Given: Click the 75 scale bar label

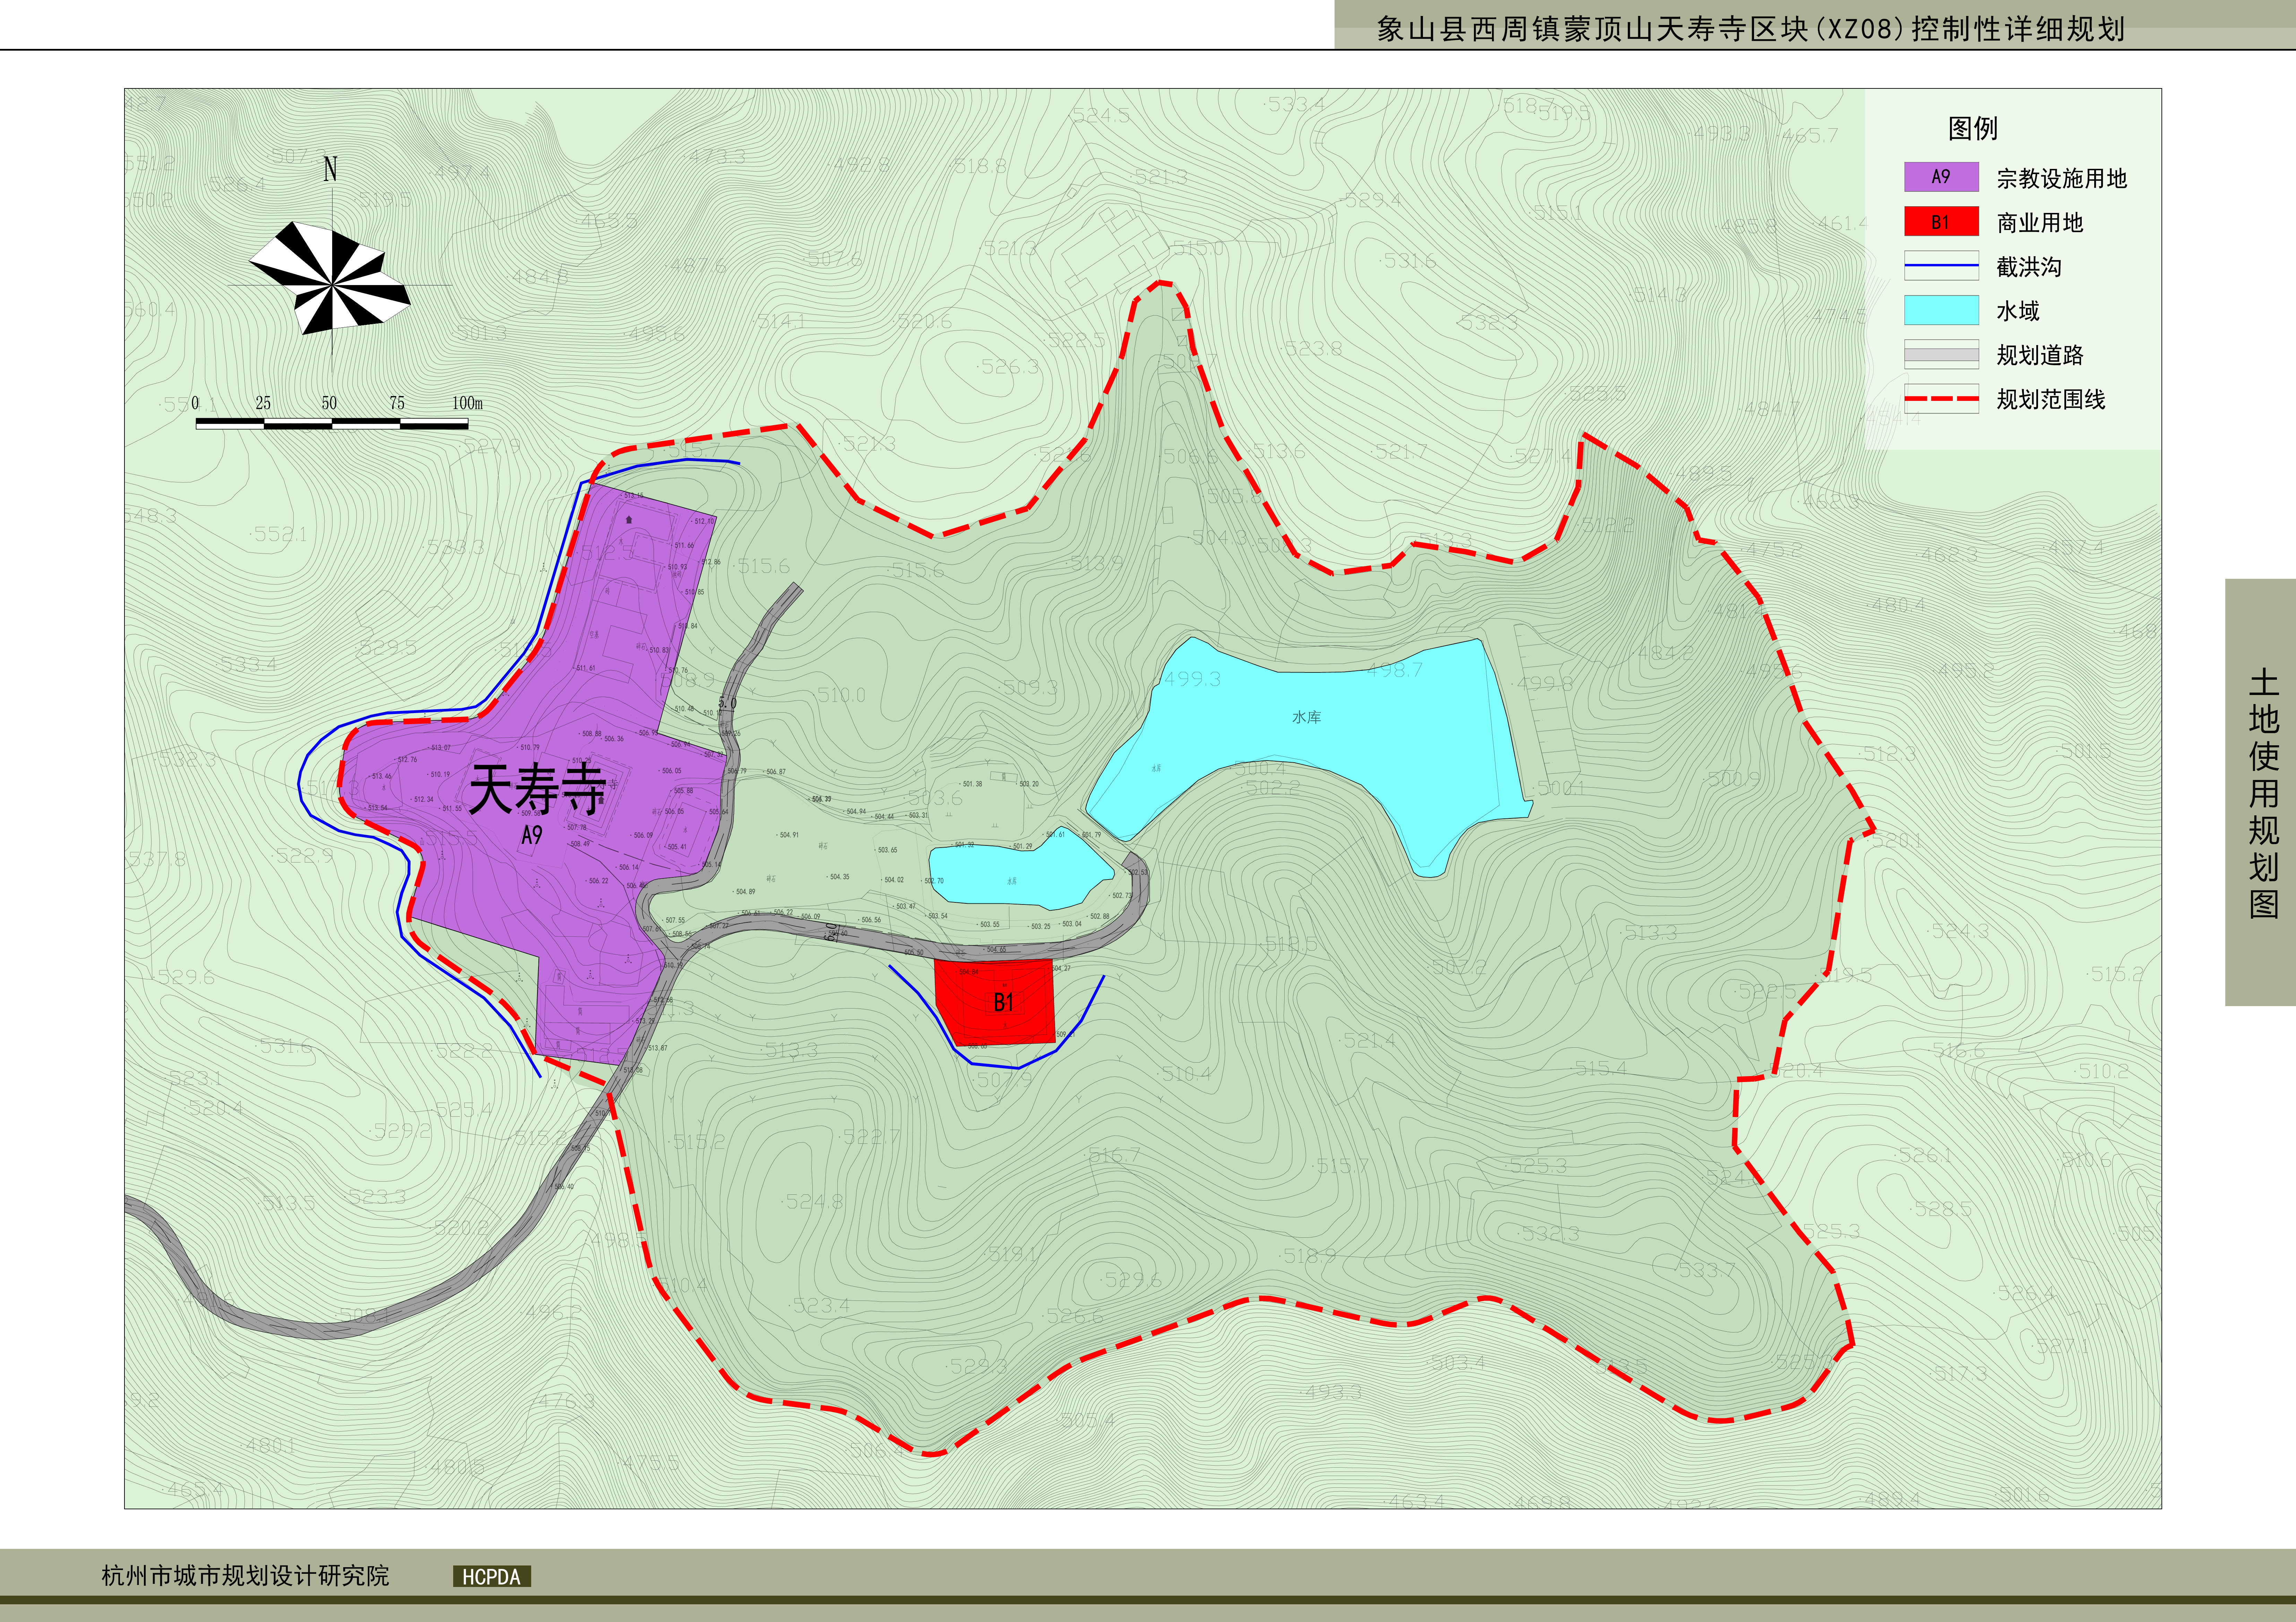Looking at the screenshot, I should pyautogui.click(x=397, y=403).
